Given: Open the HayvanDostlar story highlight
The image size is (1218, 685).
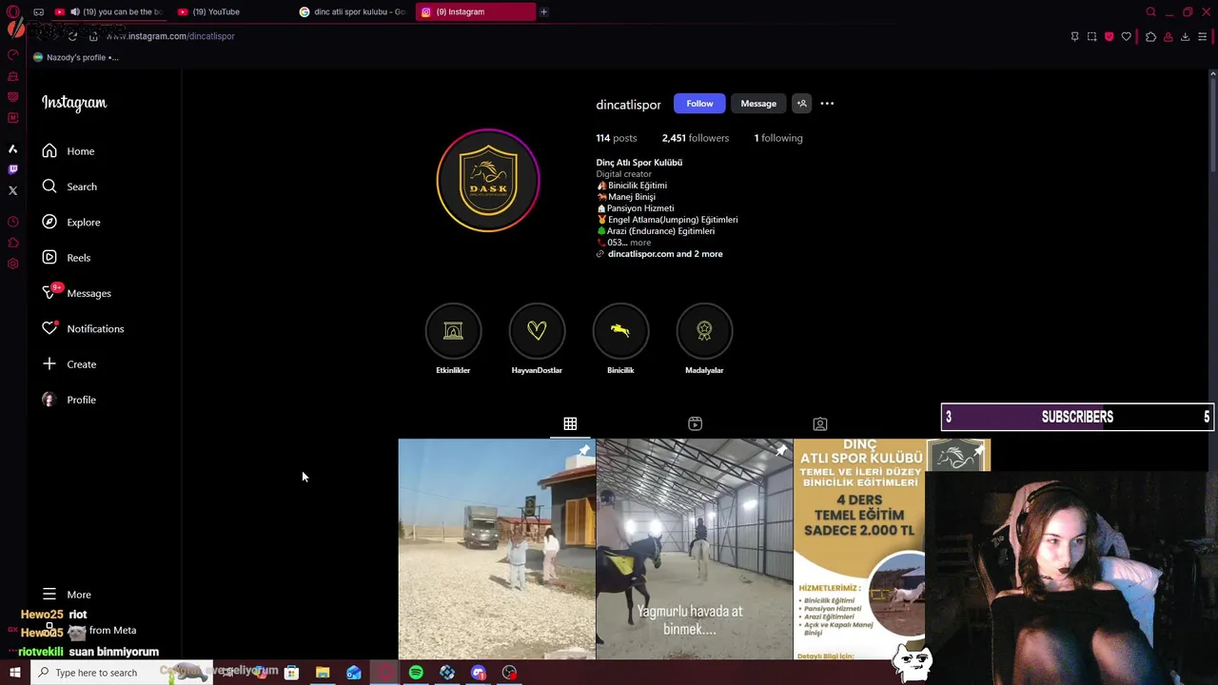Looking at the screenshot, I should point(537,339).
